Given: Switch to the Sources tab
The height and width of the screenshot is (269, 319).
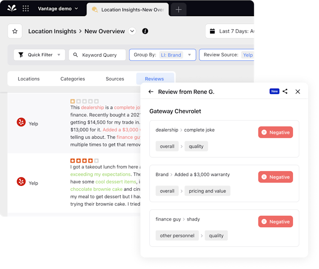Looking at the screenshot, I should coord(115,79).
